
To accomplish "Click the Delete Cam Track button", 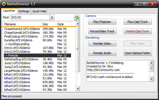I will [x=138, y=31].
